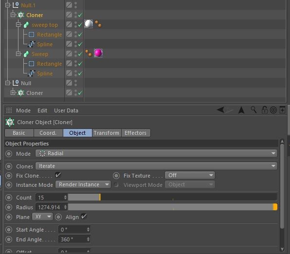
Task: Click the Radius animation circle
Action: [x=9, y=207]
